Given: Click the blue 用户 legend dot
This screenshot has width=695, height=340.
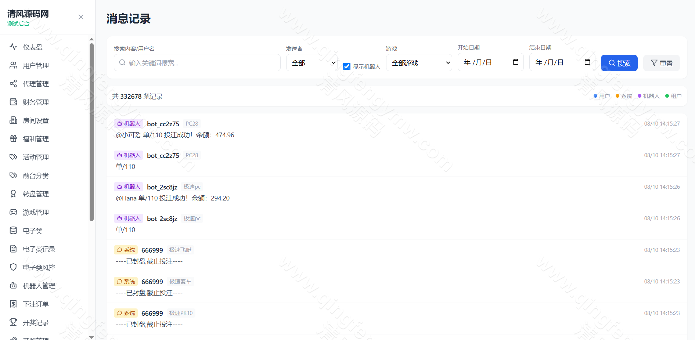Looking at the screenshot, I should point(595,96).
